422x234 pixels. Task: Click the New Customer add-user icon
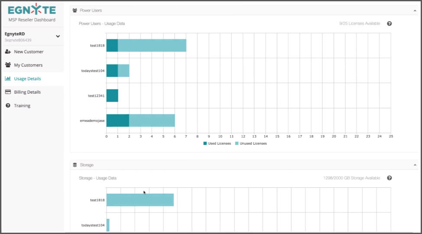click(x=8, y=52)
